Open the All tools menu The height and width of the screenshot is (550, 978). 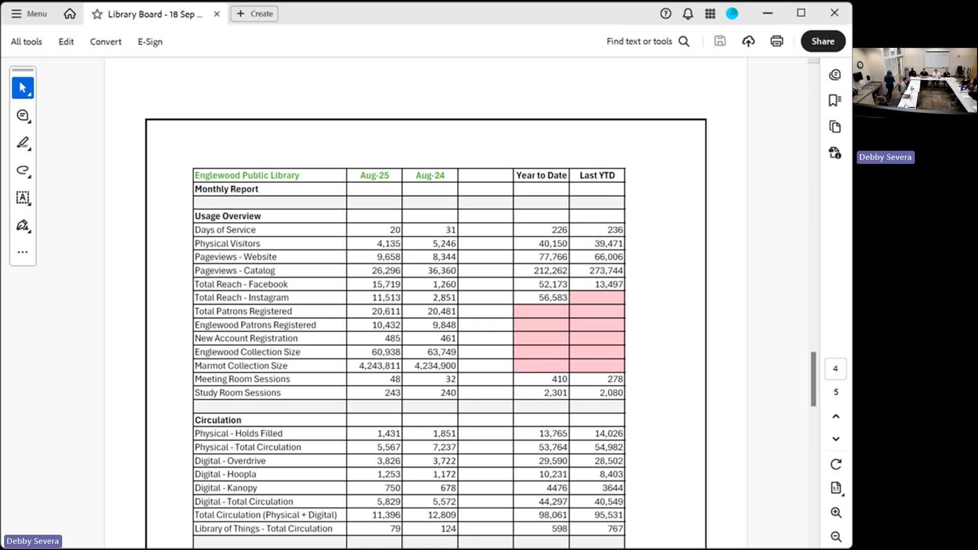[x=26, y=42]
